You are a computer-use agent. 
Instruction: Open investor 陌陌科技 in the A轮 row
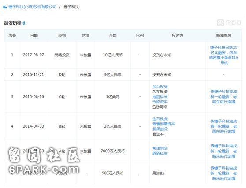coord(160,154)
